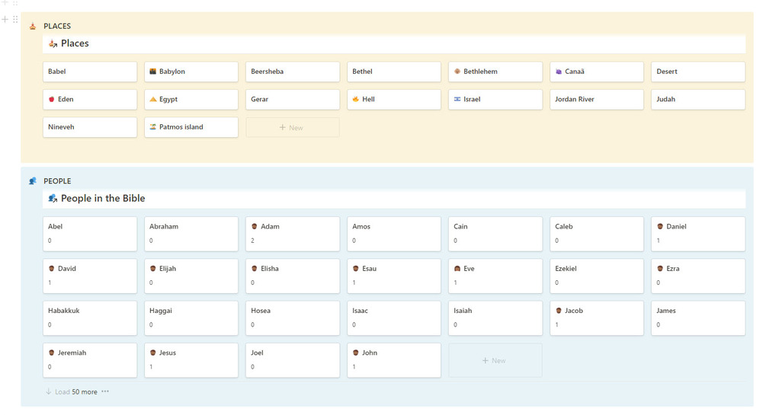Image resolution: width=766 pixels, height=415 pixels.
Task: Open the Hosea person card
Action: click(293, 318)
